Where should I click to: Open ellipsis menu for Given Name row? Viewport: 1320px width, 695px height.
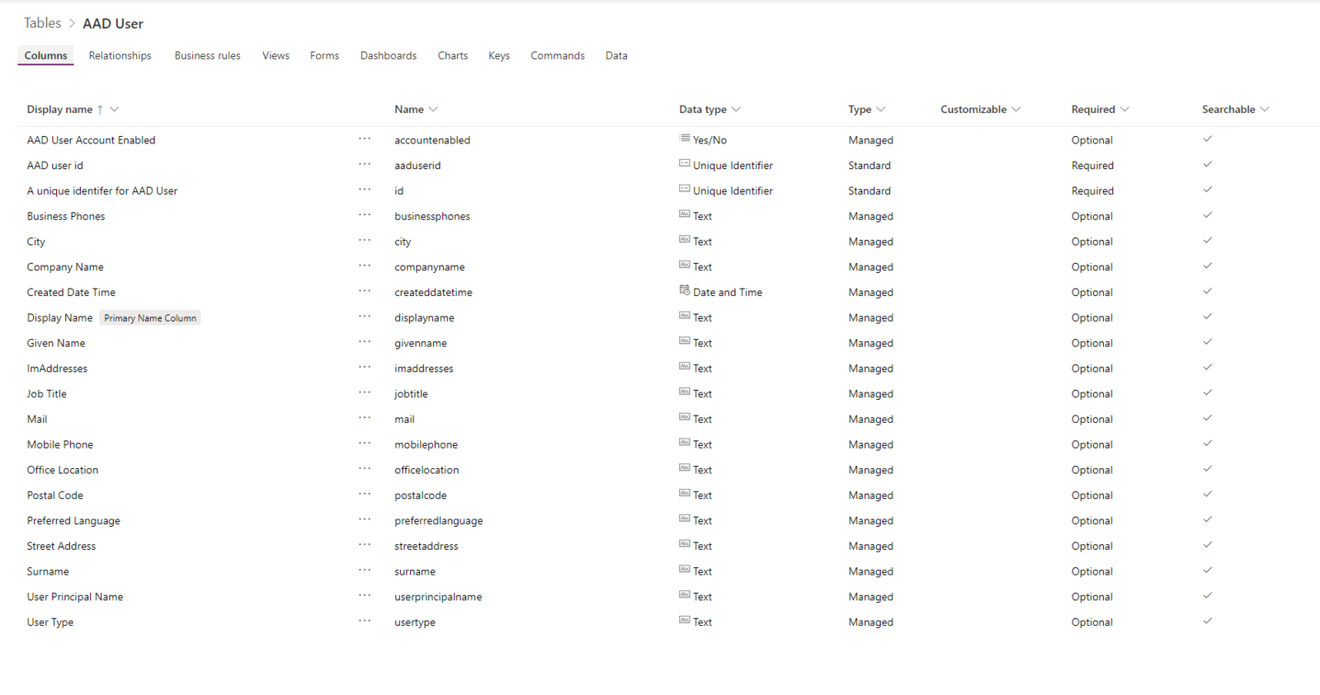(365, 342)
